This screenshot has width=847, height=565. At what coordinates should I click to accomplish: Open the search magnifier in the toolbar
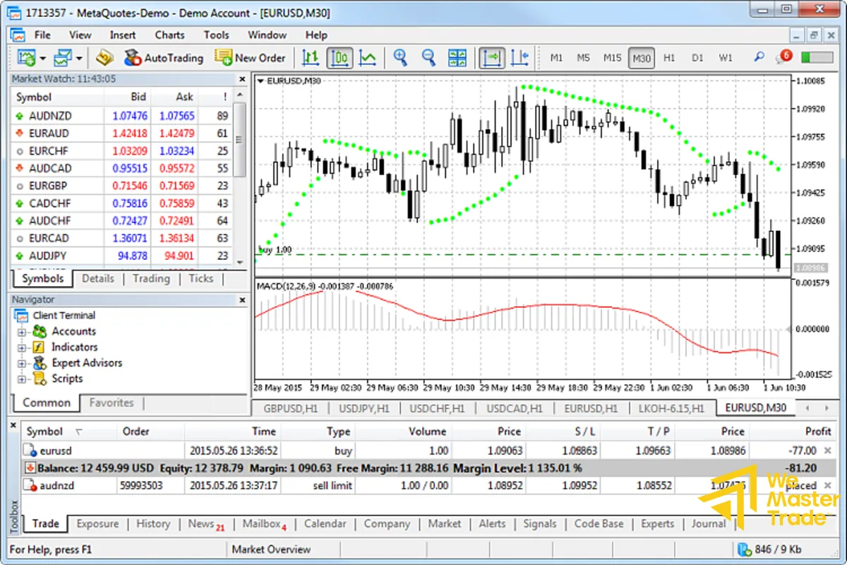(x=758, y=58)
